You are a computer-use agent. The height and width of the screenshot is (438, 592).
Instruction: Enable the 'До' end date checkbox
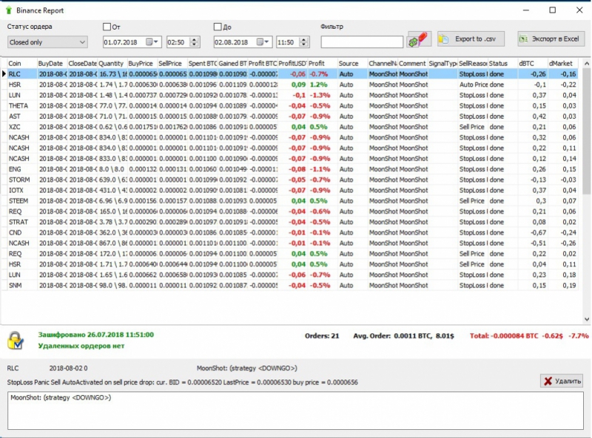point(218,27)
